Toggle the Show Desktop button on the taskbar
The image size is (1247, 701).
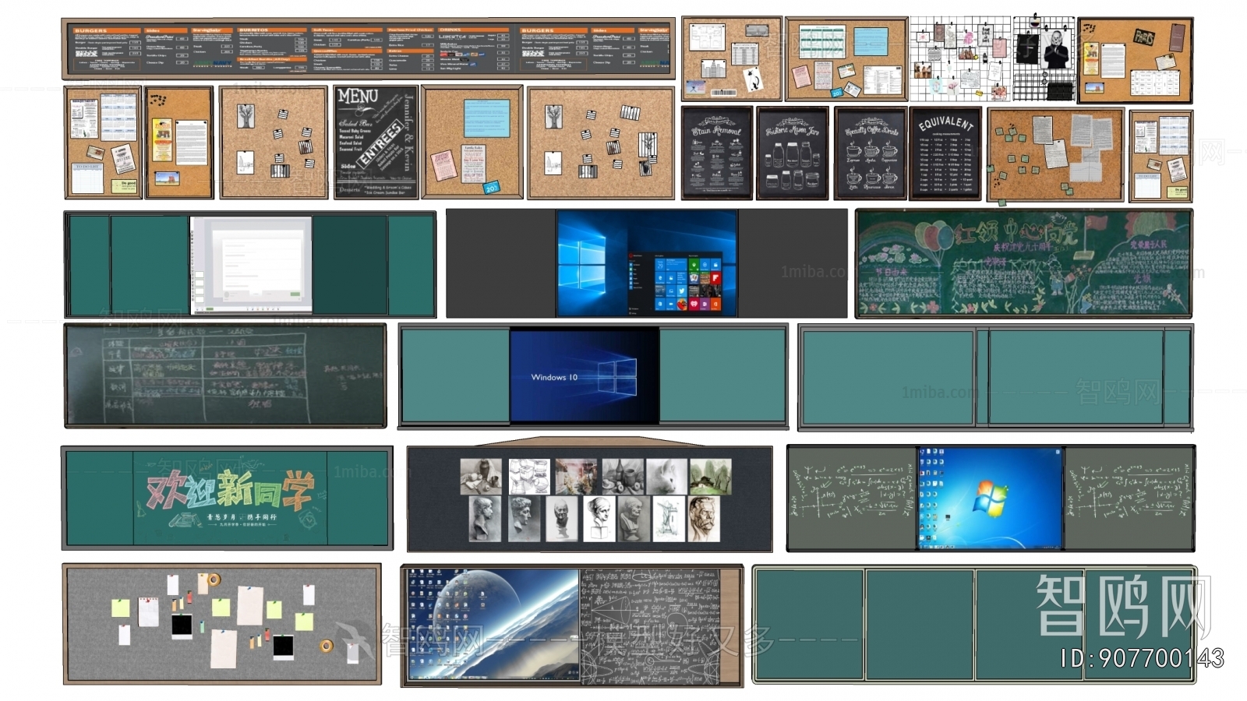(1061, 547)
